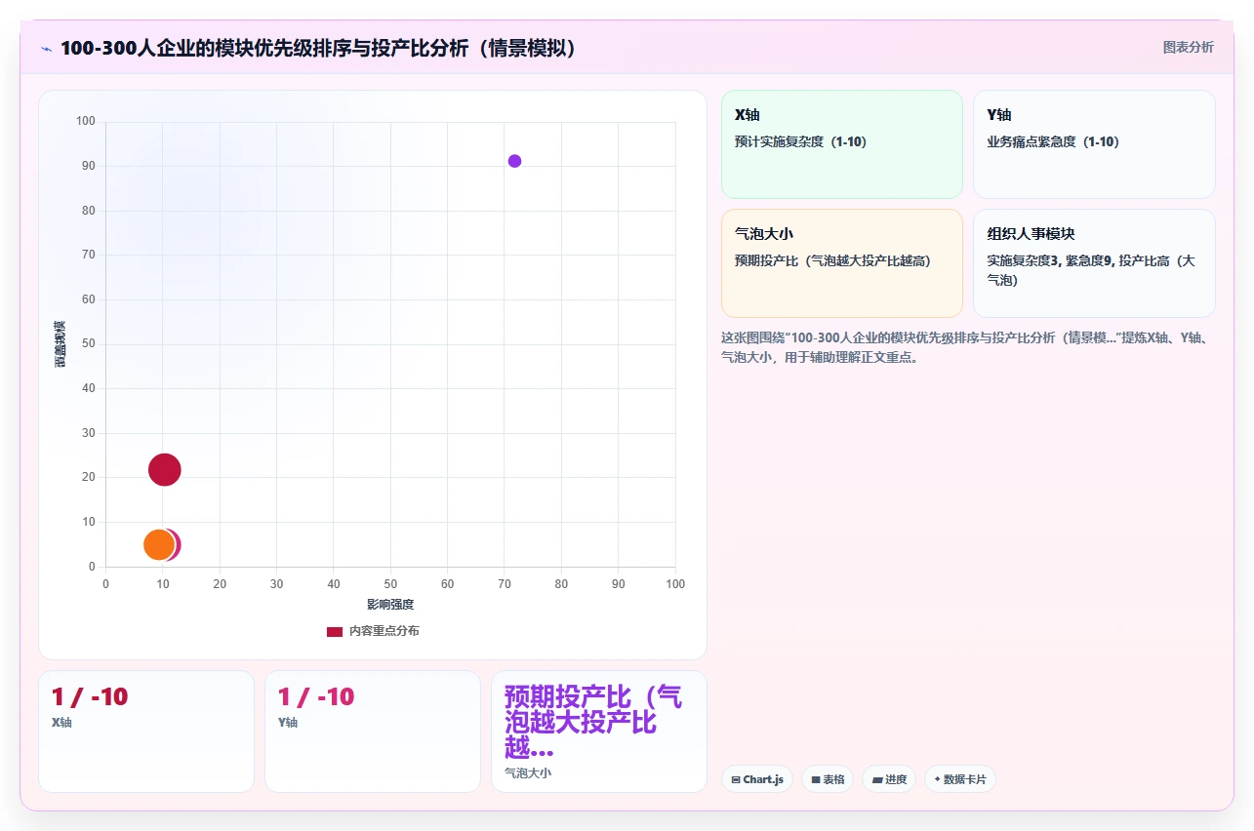
Task: Click the pink '1 / -10' Y轴 stat card
Action: pos(373,732)
